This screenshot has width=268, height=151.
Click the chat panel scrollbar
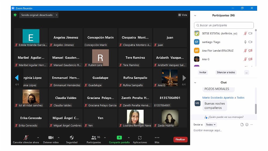(x=256, y=109)
